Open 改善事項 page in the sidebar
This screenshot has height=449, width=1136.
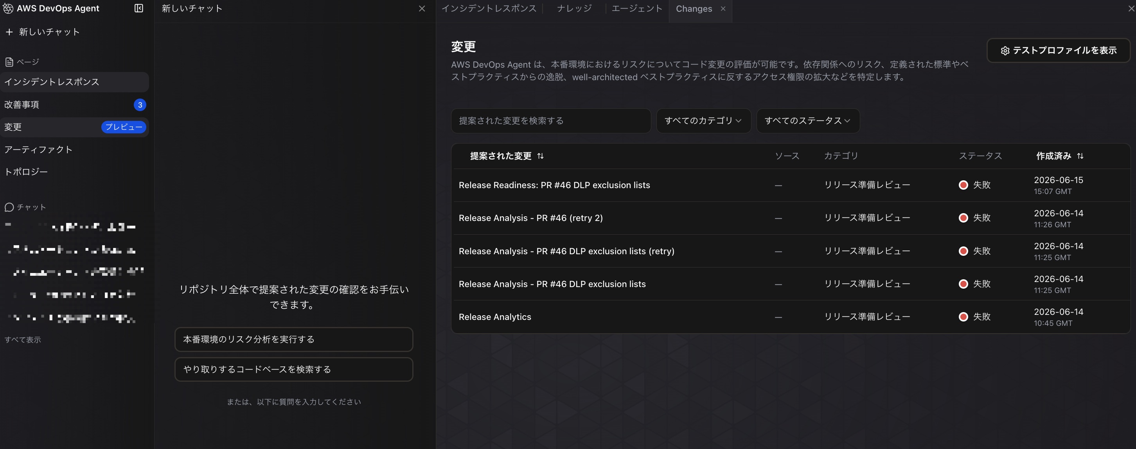[74, 104]
